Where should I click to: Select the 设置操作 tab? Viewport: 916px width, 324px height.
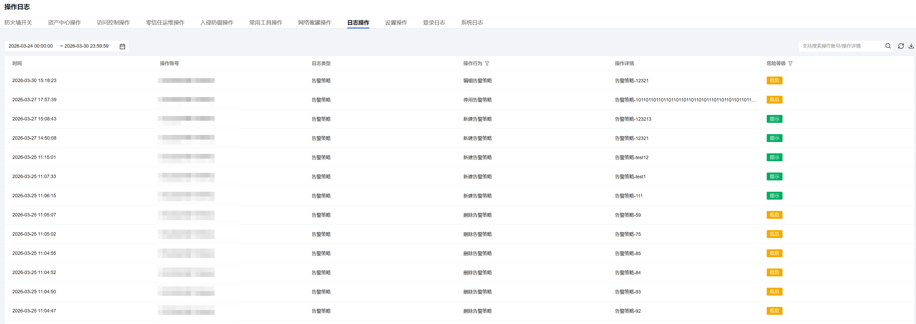coord(396,22)
